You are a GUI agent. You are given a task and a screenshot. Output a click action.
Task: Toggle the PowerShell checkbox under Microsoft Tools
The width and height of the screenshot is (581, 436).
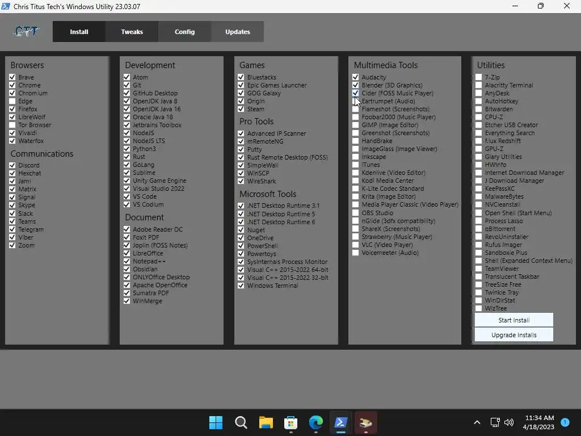click(x=241, y=246)
